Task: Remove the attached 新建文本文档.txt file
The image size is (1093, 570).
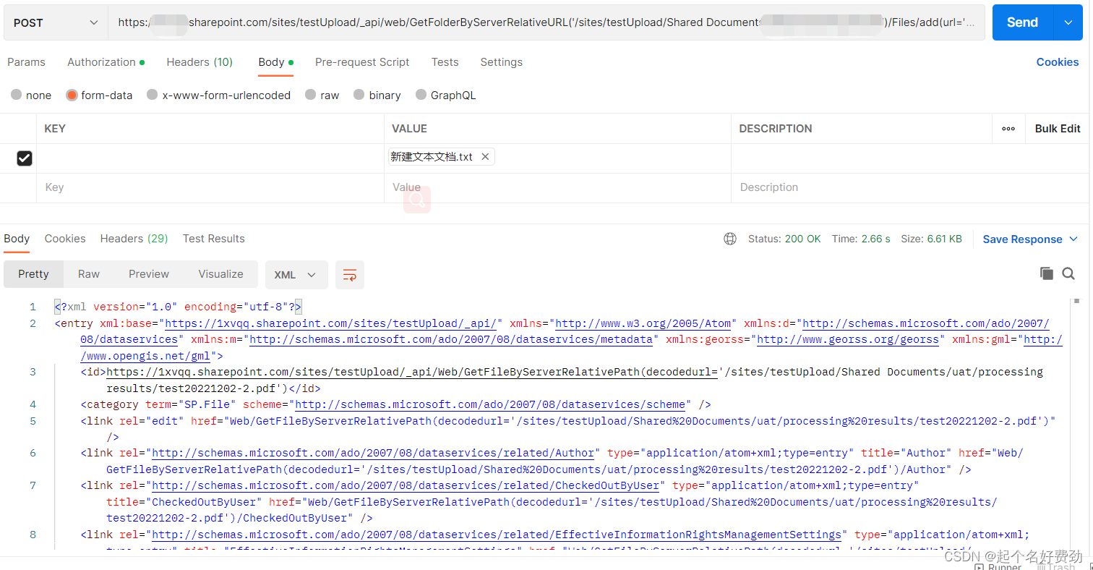Action: (x=485, y=156)
